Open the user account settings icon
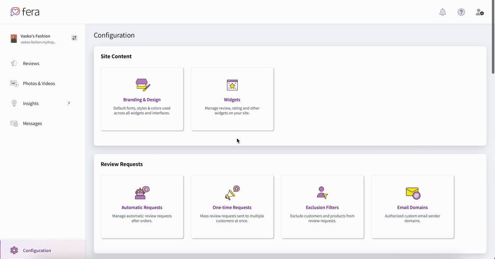The height and width of the screenshot is (259, 495). (480, 12)
